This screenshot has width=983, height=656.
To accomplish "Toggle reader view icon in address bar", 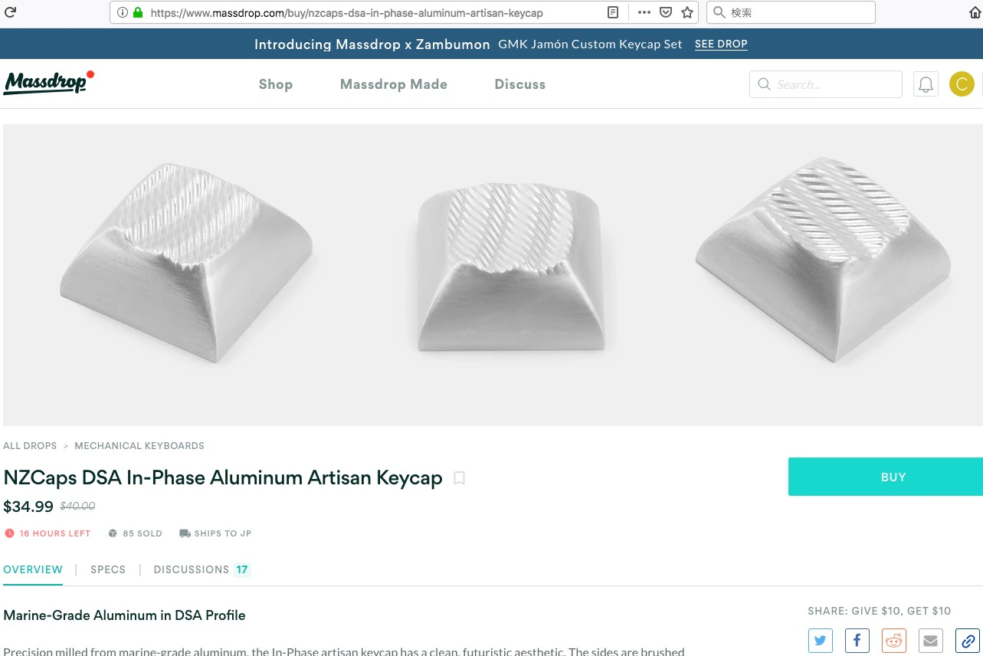I will (x=612, y=13).
